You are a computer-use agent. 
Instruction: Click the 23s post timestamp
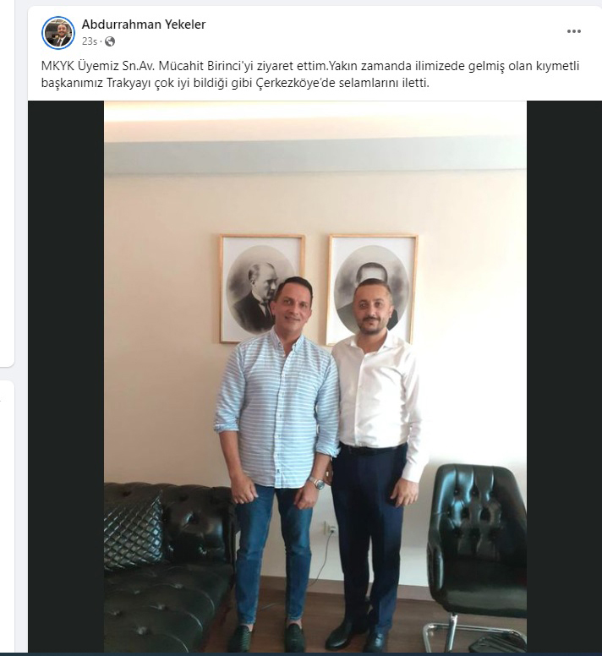90,41
